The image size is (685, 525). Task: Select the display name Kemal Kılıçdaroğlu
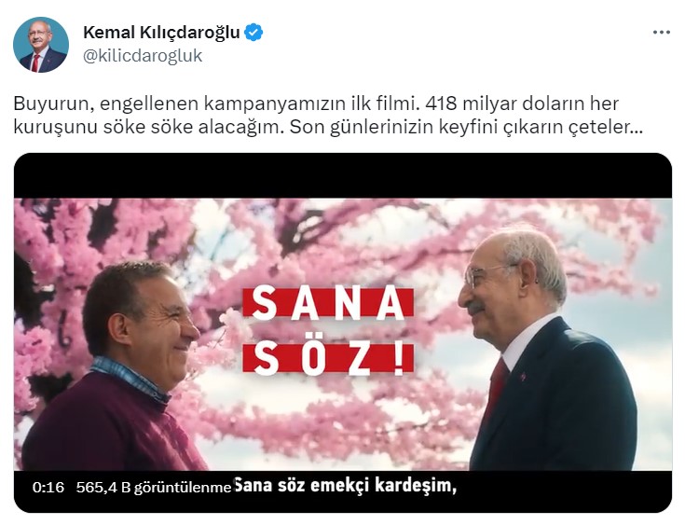pyautogui.click(x=161, y=33)
